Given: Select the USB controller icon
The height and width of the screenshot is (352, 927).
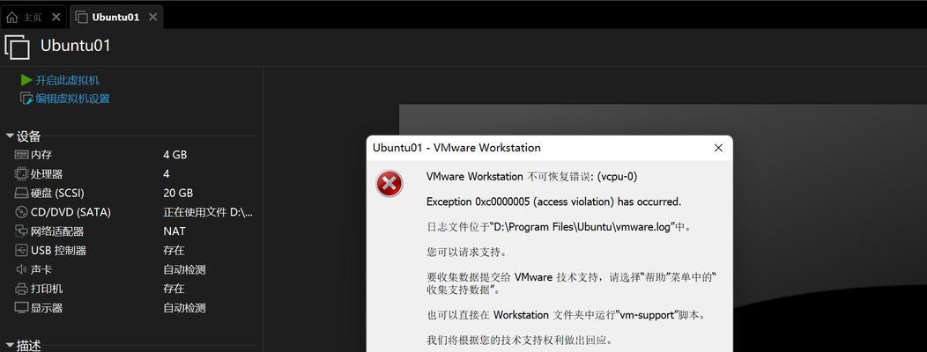Looking at the screenshot, I should pos(21,251).
